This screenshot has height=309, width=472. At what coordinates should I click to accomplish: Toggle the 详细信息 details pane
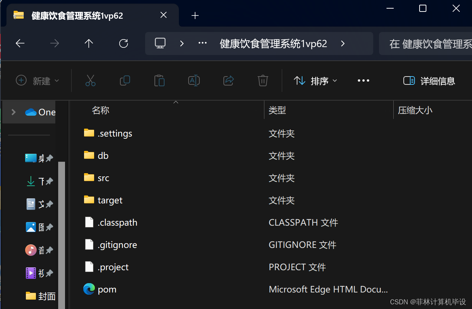[429, 81]
